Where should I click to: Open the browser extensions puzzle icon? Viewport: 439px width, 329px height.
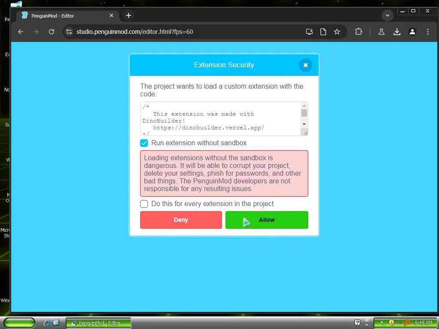359,32
